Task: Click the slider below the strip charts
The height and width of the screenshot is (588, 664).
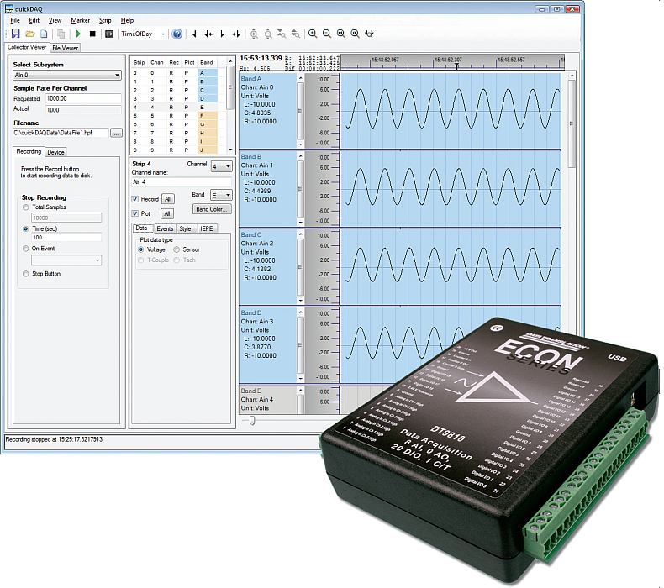Action: pyautogui.click(x=250, y=419)
